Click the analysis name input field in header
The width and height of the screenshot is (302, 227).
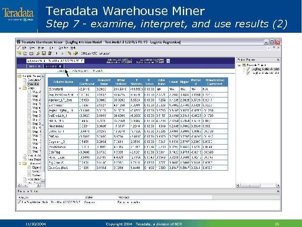pos(55,61)
